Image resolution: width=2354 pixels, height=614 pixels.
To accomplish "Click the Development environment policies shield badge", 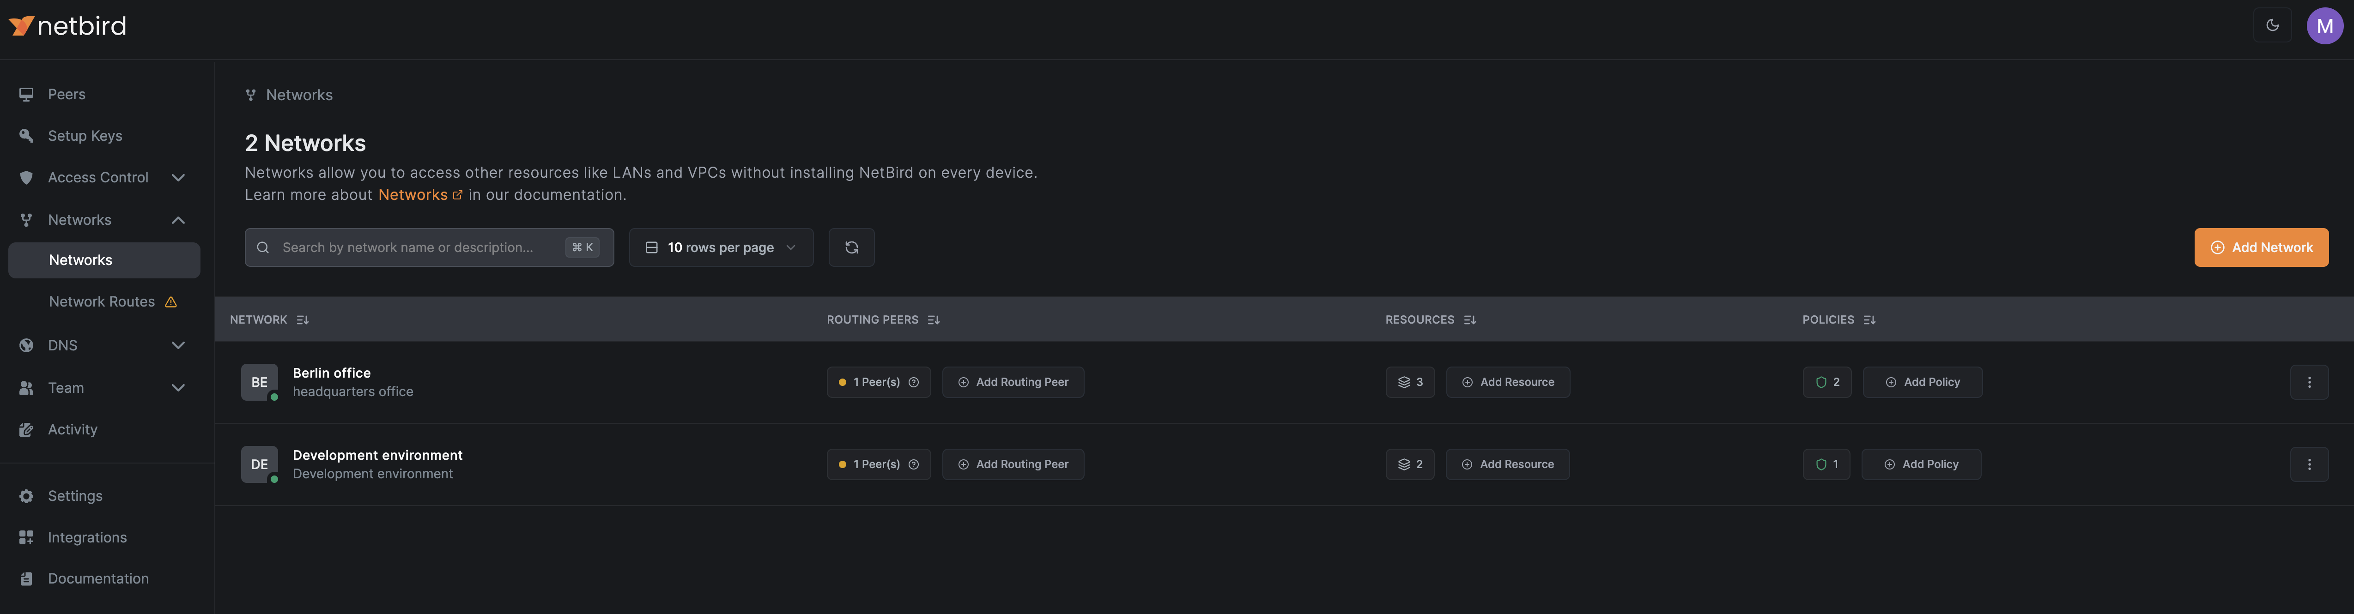I will tap(1826, 464).
